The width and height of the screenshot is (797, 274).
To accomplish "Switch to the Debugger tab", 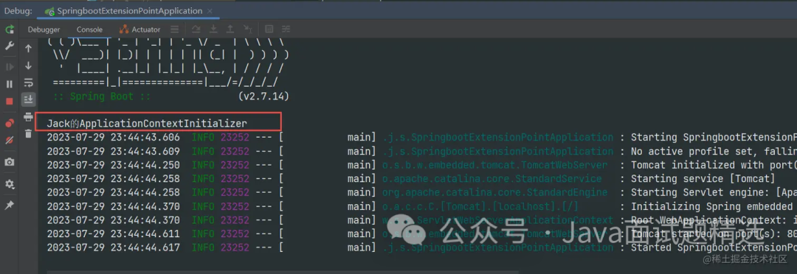I will click(x=44, y=29).
